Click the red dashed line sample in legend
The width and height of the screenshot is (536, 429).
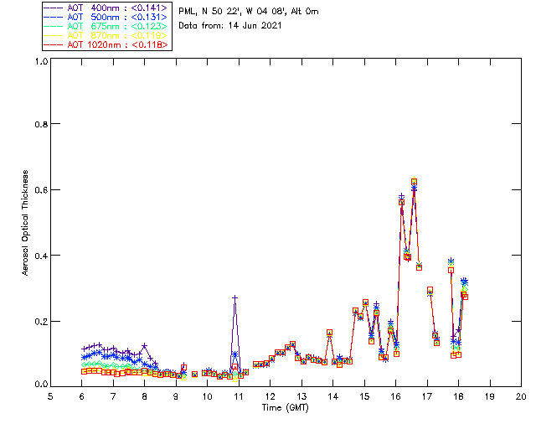[54, 44]
